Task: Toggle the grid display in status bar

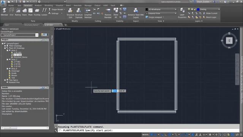Action: (x=152, y=135)
